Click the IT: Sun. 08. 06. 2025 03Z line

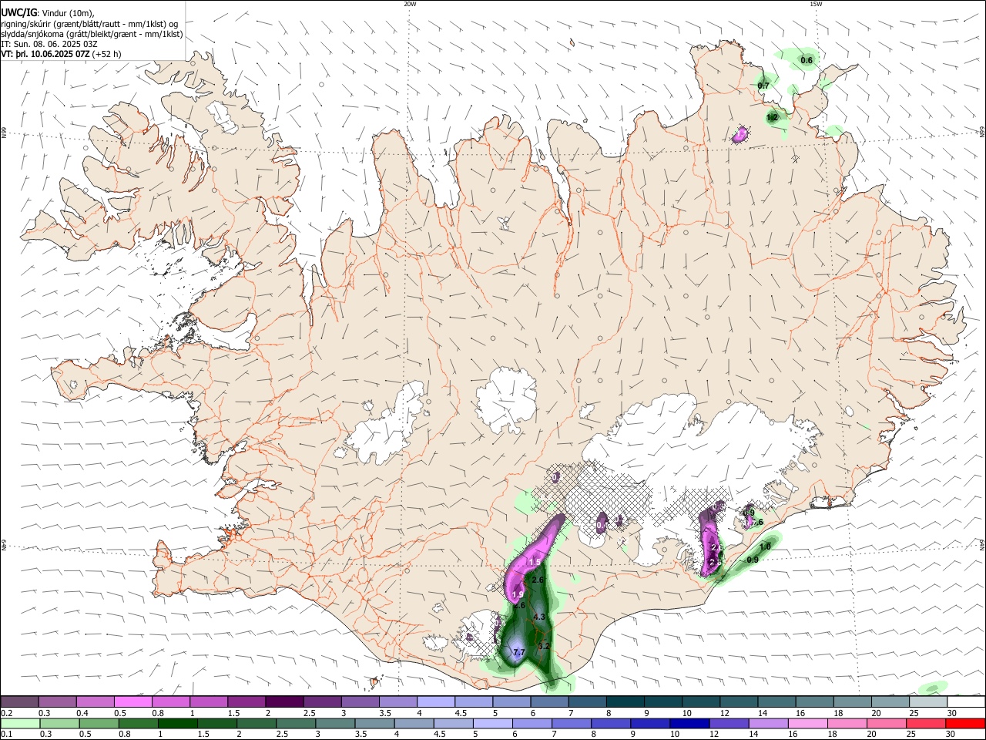49,44
